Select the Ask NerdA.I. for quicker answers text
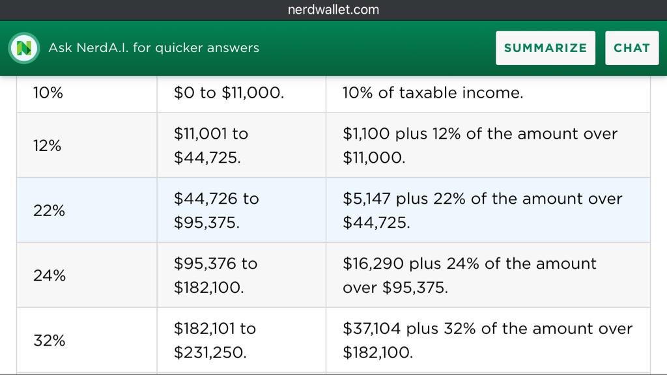 click(x=154, y=48)
